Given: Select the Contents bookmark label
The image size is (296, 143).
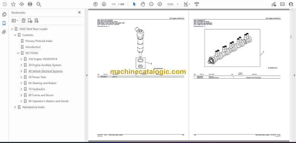Looking at the screenshot, I should (28, 35).
